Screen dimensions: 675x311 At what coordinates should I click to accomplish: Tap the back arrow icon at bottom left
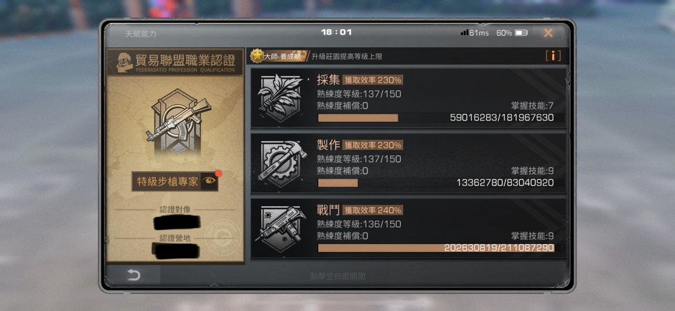click(133, 275)
